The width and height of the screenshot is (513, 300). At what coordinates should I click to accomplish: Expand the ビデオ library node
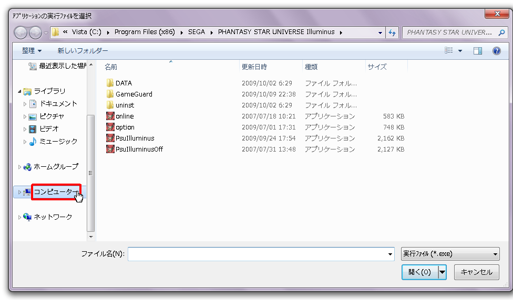coord(25,129)
